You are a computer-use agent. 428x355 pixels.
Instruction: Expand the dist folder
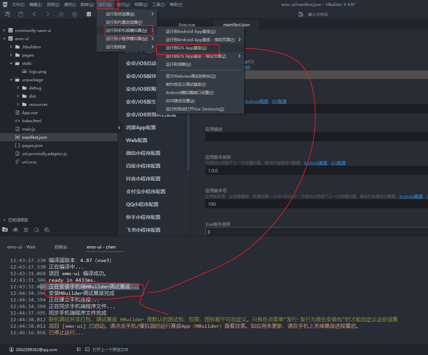[x=18, y=96]
